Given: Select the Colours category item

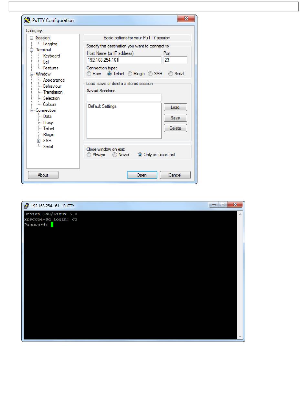Looking at the screenshot, I should (x=49, y=104).
